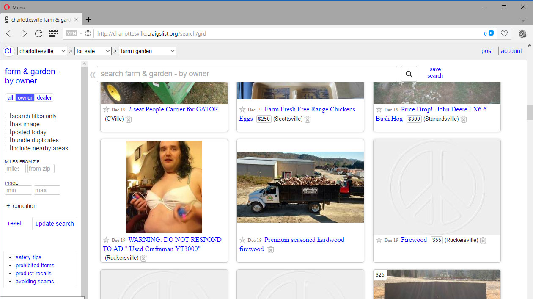Click the magnifying glass search button
The height and width of the screenshot is (299, 533).
409,74
